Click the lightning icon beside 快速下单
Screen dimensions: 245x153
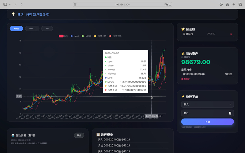[183, 96]
